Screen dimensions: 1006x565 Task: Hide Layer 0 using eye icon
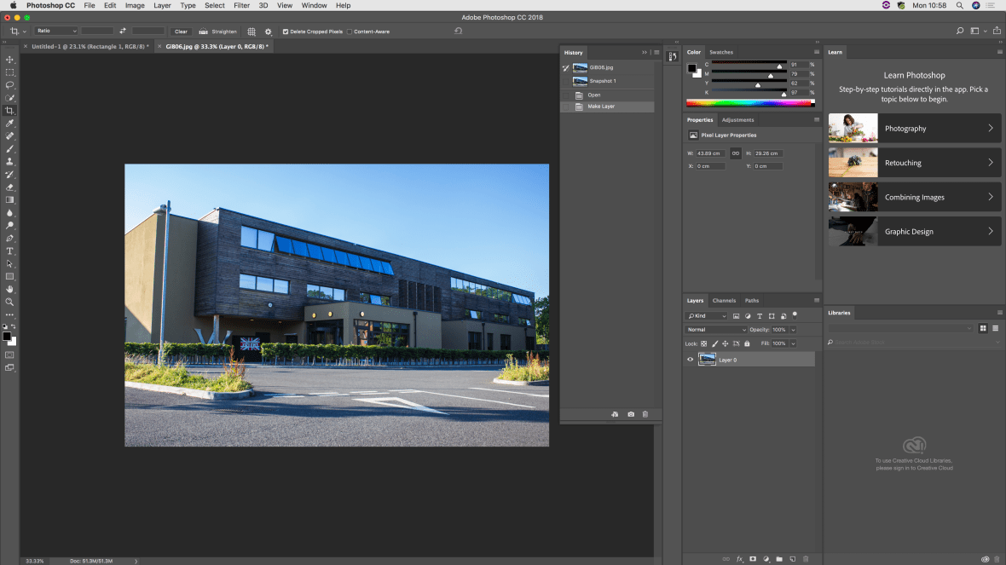tap(691, 360)
